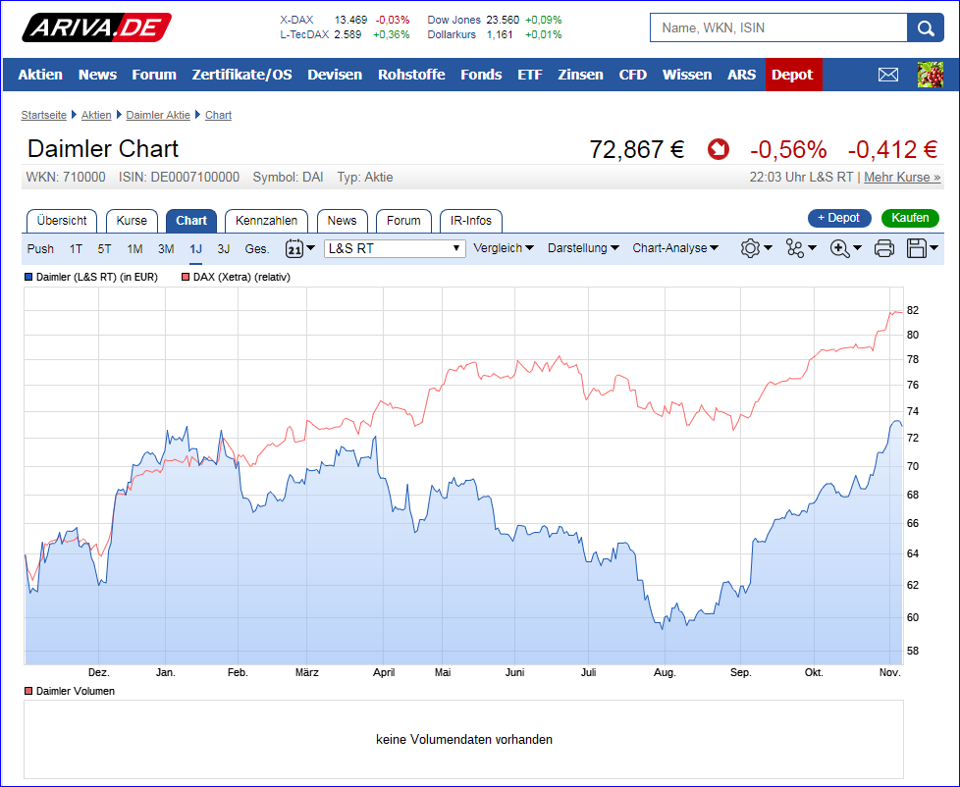The image size is (960, 787).
Task: Expand share icon dropdown arrow
Action: pyautogui.click(x=813, y=248)
